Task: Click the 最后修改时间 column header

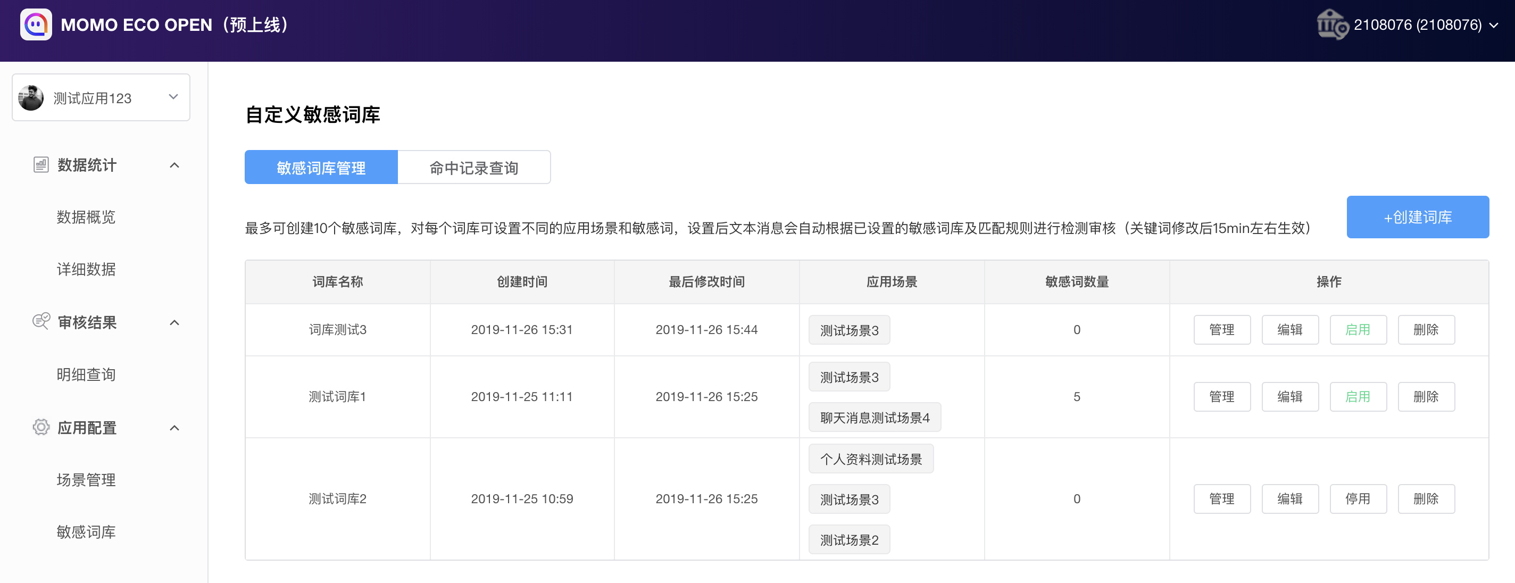Action: pyautogui.click(x=707, y=282)
